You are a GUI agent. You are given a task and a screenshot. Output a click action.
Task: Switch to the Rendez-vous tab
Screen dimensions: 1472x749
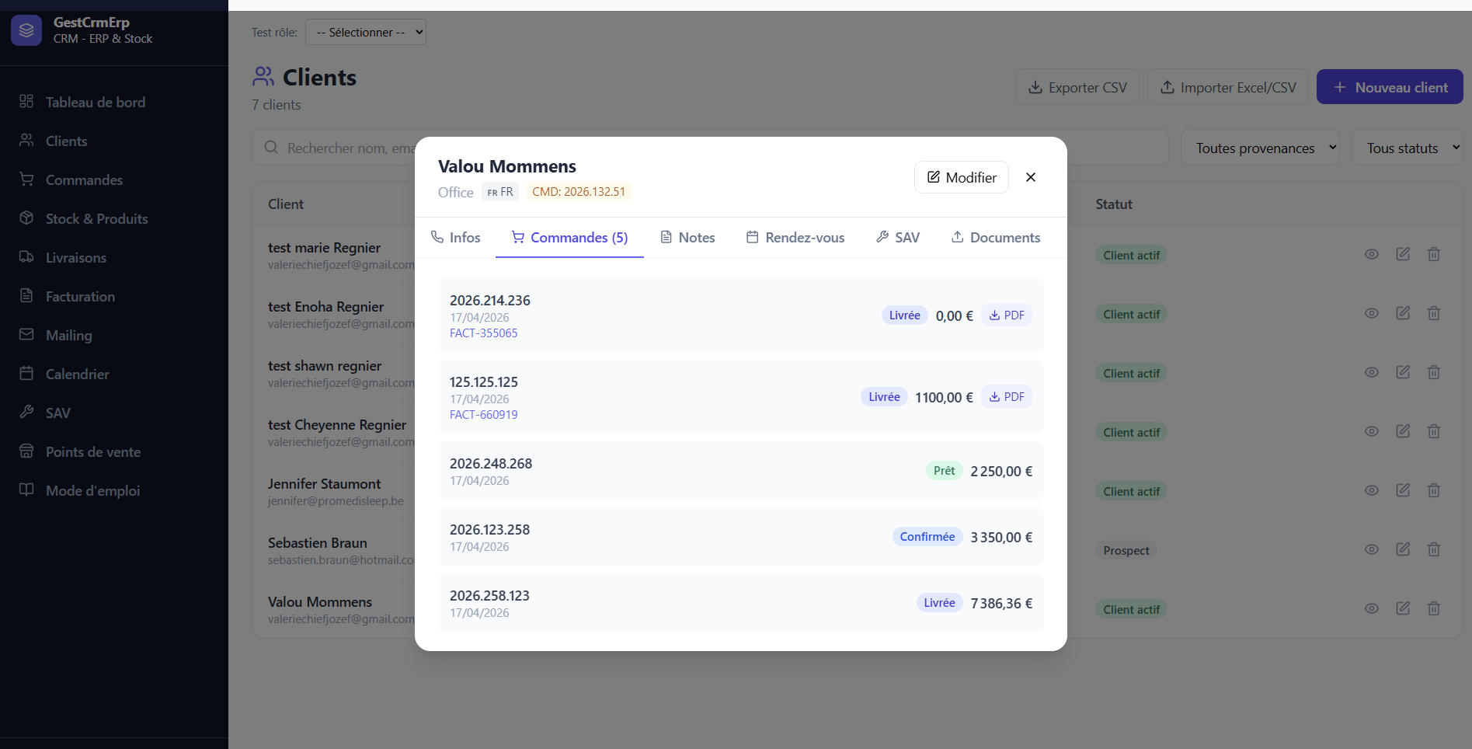click(795, 238)
